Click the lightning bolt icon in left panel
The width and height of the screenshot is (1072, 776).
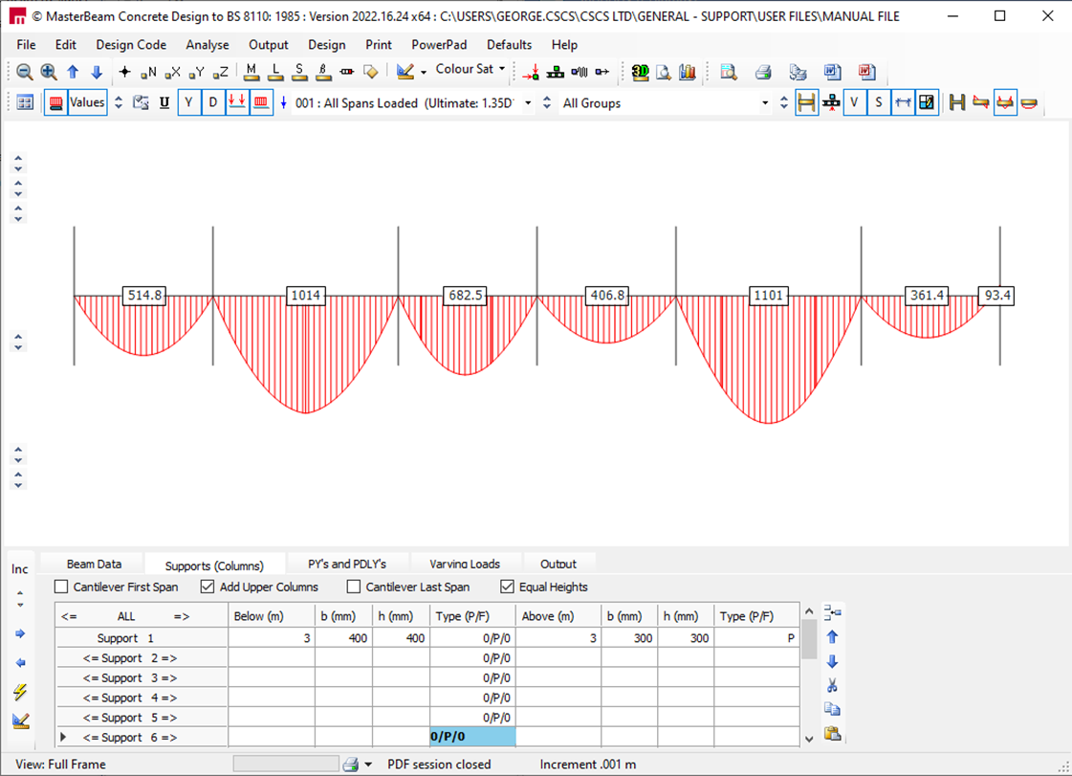pos(20,692)
